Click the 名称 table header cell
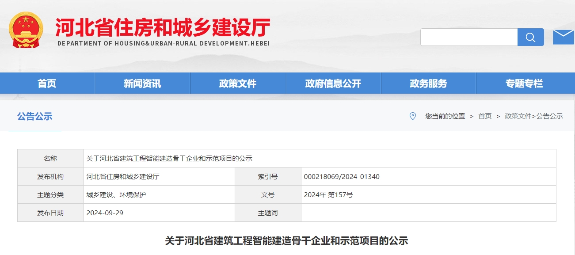575x255 pixels. pyautogui.click(x=51, y=158)
